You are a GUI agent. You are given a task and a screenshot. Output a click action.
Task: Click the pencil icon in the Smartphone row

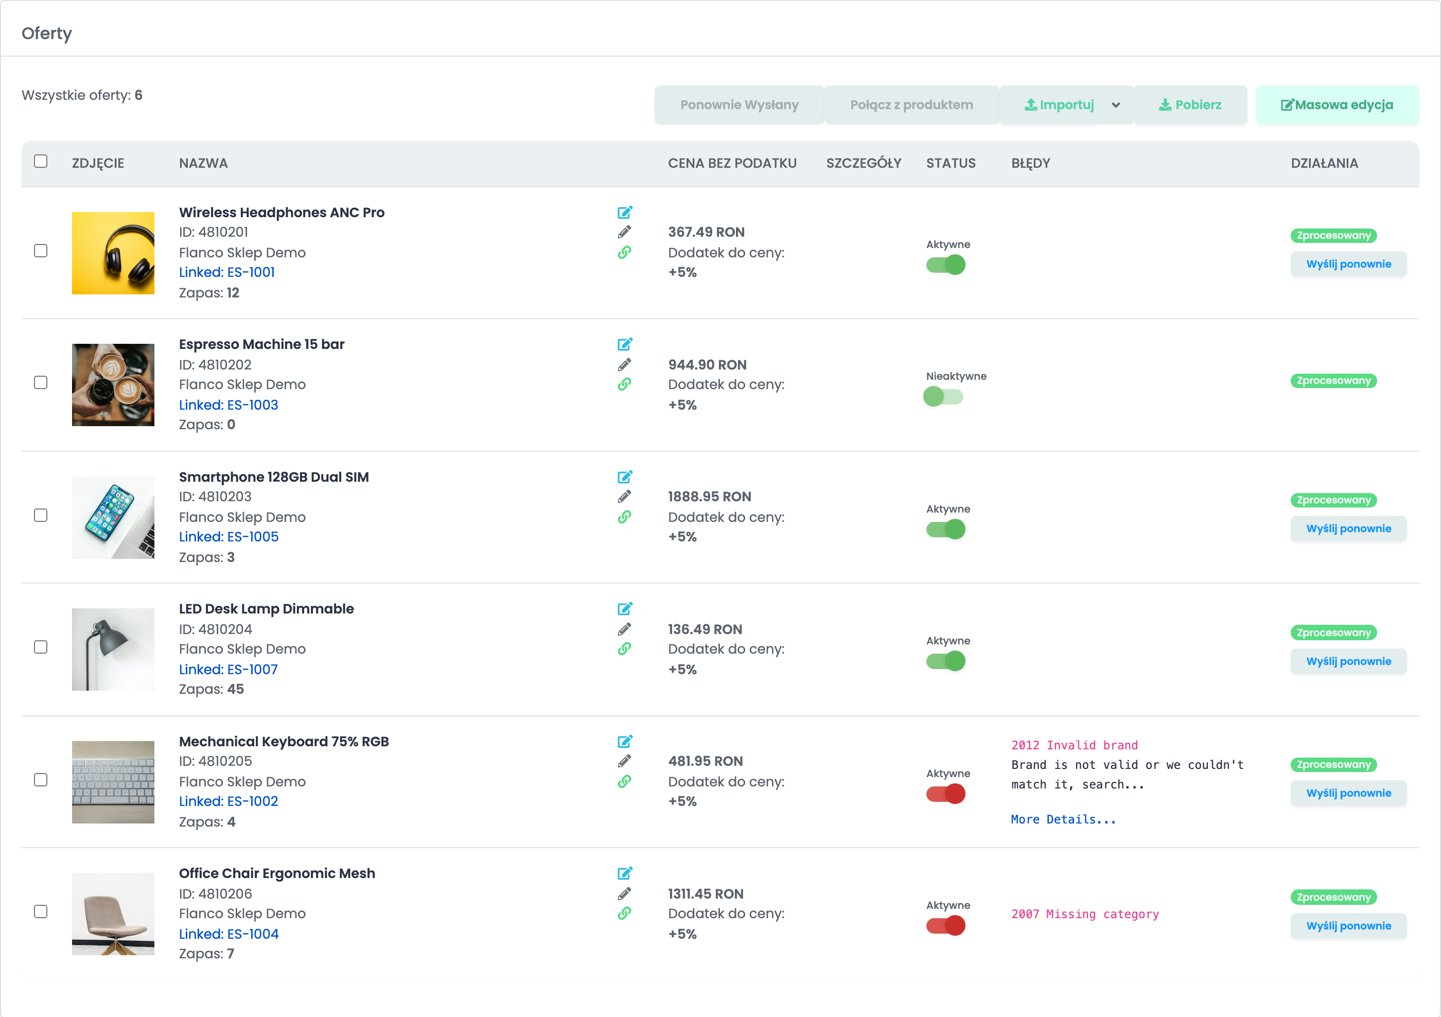tap(624, 497)
